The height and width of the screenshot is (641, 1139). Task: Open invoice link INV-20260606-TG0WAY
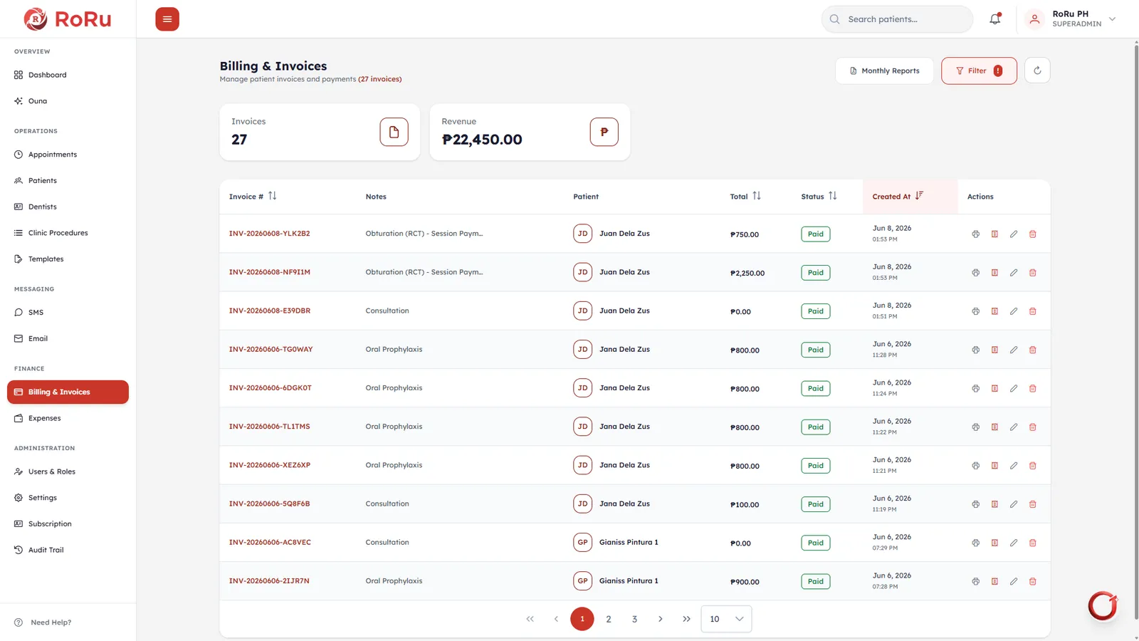pos(271,350)
